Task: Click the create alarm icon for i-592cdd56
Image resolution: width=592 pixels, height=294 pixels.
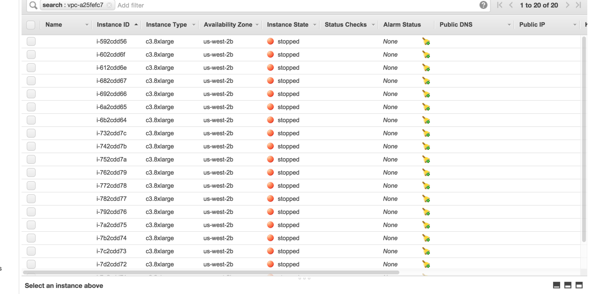Action: point(426,42)
